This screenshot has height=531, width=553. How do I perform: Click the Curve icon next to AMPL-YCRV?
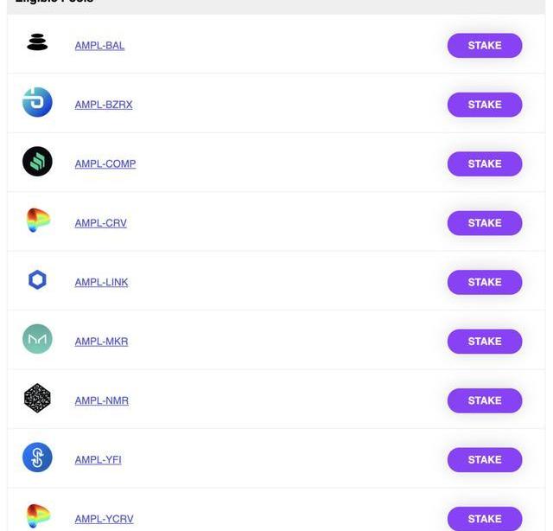pyautogui.click(x=38, y=515)
